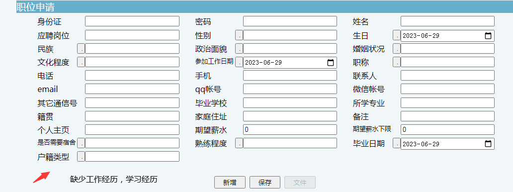
Task: Open calendar icon in 毕业日期 field
Action: coord(488,144)
